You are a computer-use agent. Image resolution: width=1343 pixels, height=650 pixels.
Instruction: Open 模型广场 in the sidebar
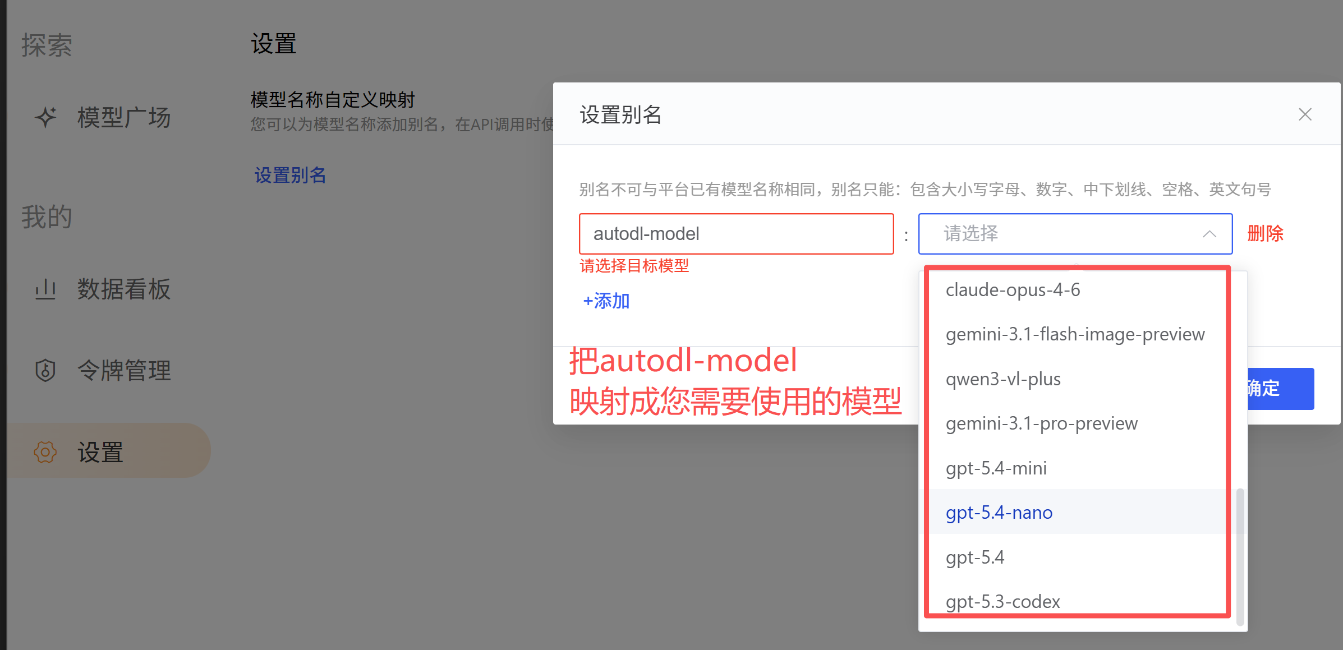click(123, 117)
